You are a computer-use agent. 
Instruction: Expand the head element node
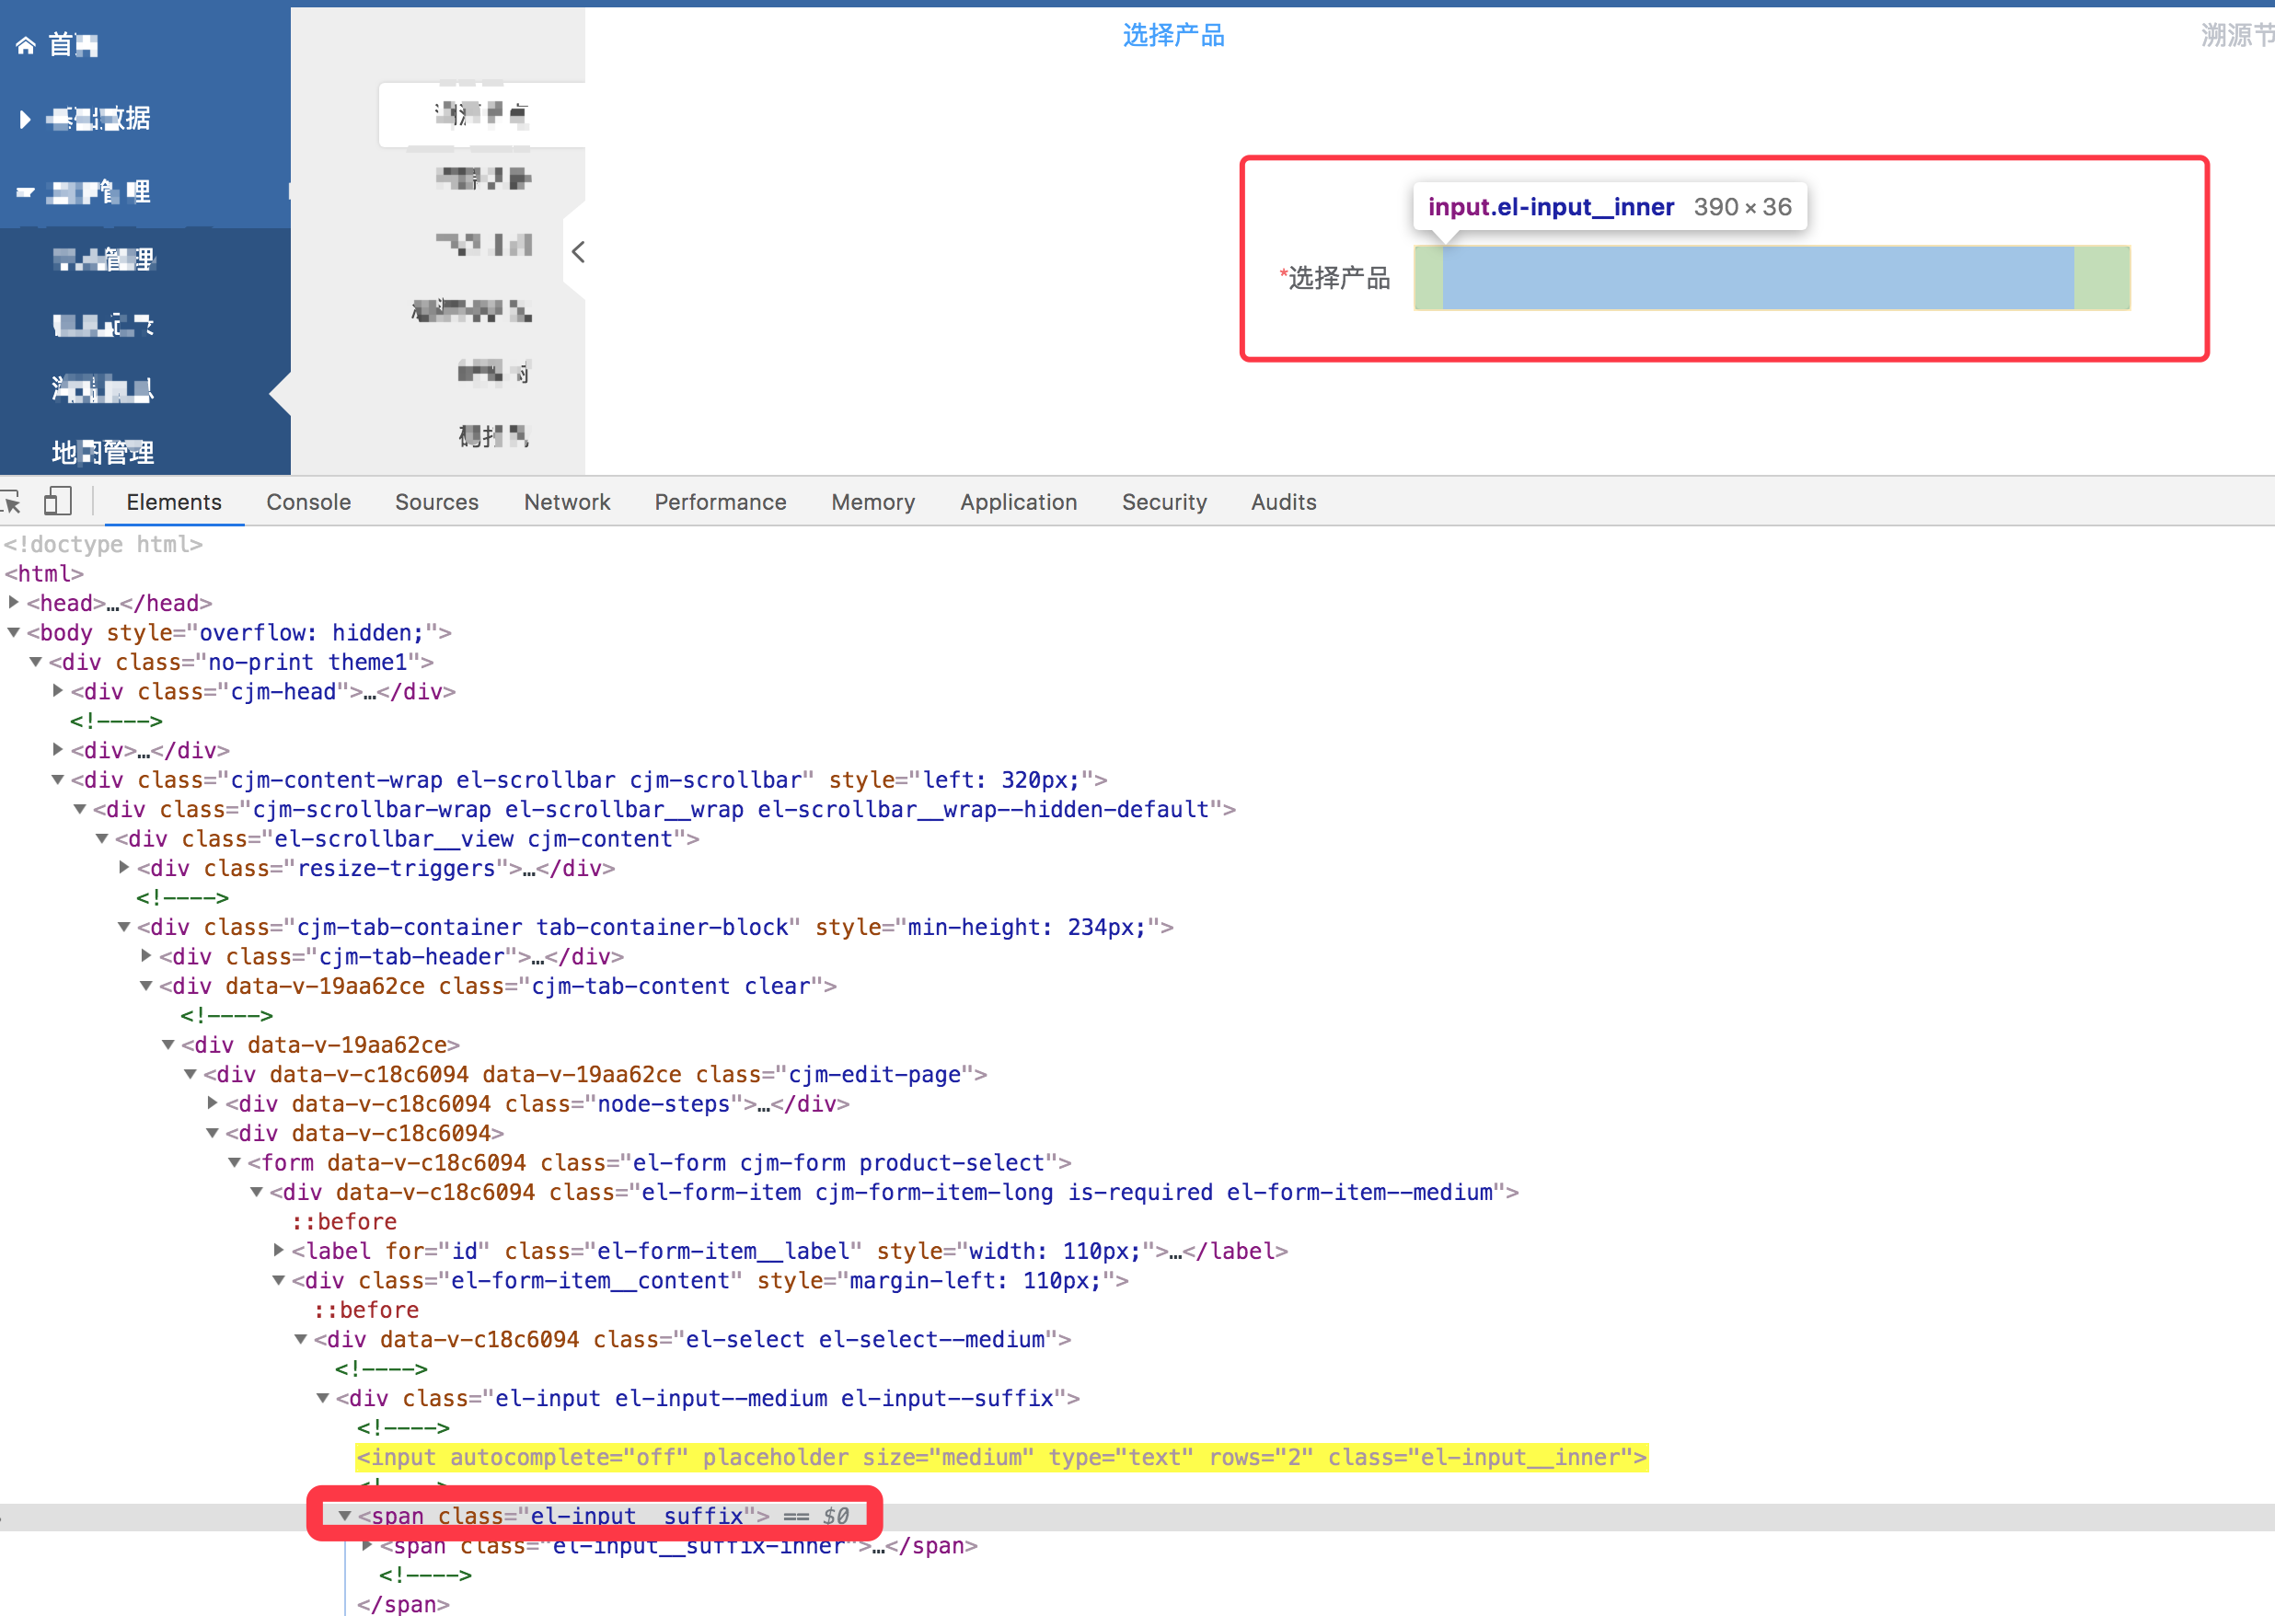click(14, 602)
